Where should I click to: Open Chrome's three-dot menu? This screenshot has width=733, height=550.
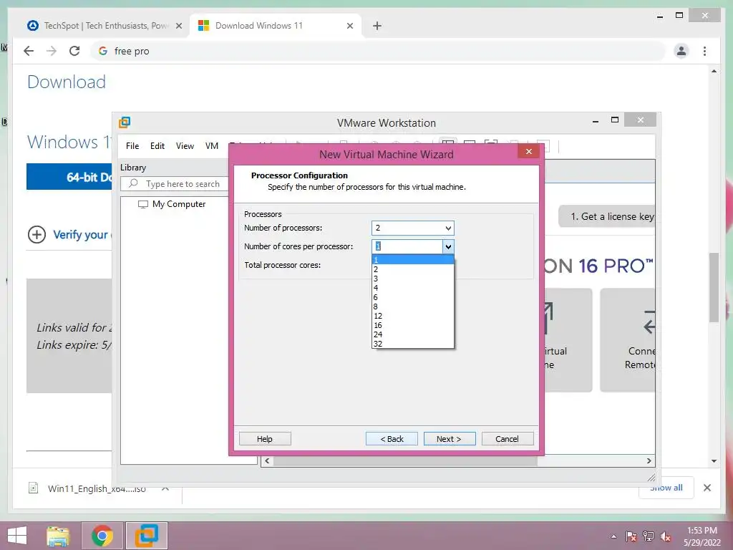(x=704, y=51)
